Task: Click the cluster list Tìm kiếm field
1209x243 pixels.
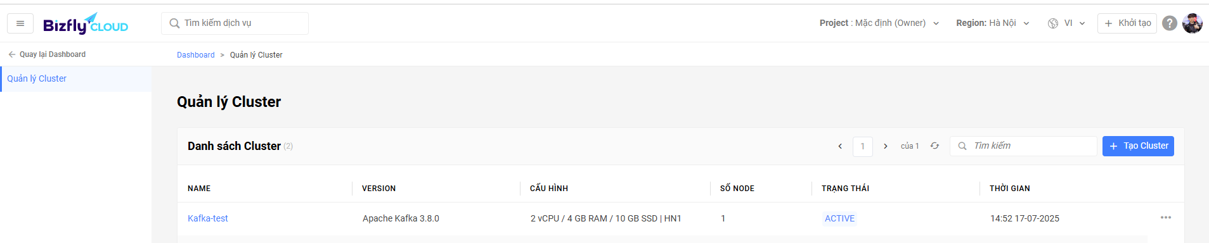Action: (1023, 146)
